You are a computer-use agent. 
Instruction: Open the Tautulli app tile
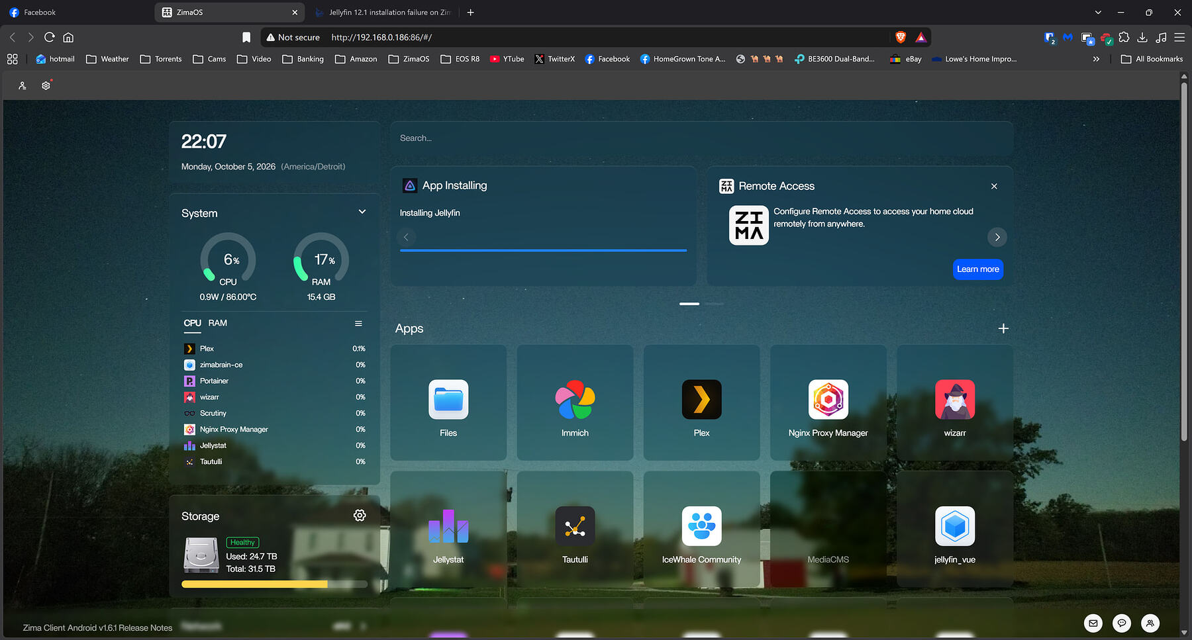tap(575, 529)
